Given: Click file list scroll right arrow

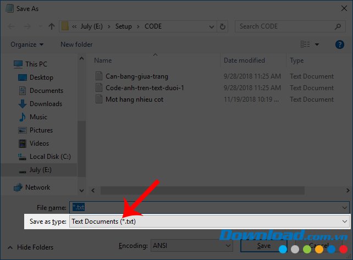Looking at the screenshot, I should (348, 191).
